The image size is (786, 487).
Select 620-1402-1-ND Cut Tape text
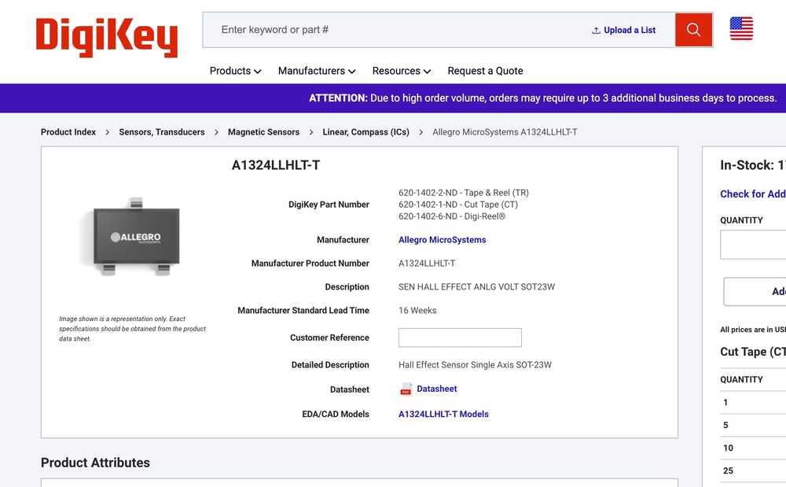point(458,205)
